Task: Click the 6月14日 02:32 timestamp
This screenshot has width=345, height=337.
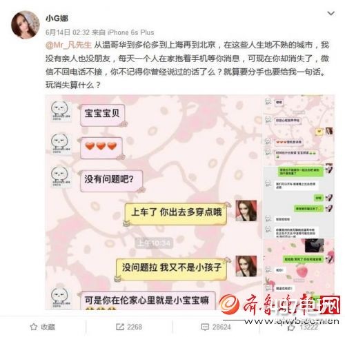Action: (68, 32)
